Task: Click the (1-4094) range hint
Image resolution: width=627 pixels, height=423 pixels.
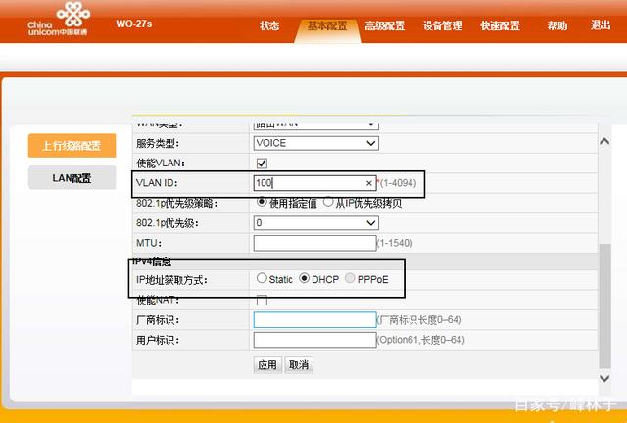Action: coord(398,183)
